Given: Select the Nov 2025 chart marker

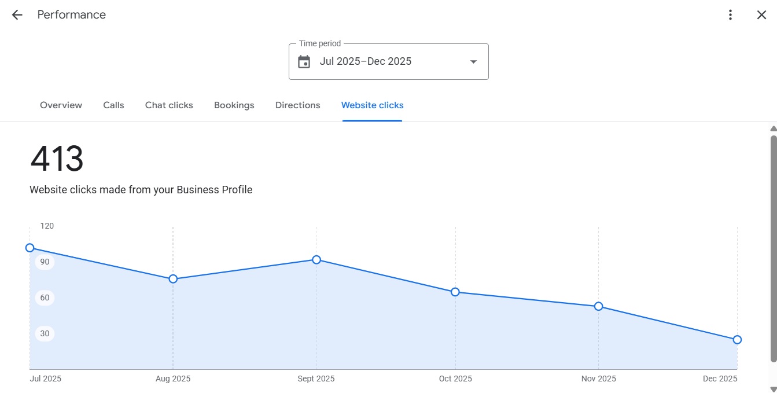Looking at the screenshot, I should [x=599, y=306].
